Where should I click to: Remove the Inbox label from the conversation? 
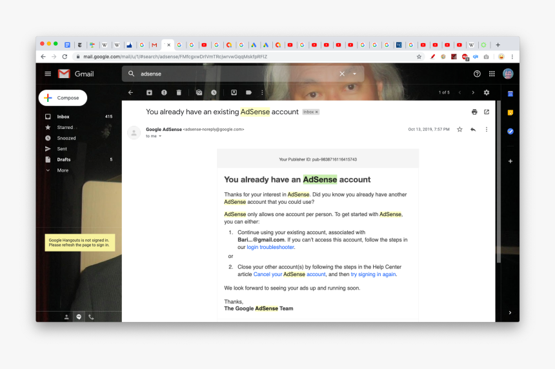[317, 112]
